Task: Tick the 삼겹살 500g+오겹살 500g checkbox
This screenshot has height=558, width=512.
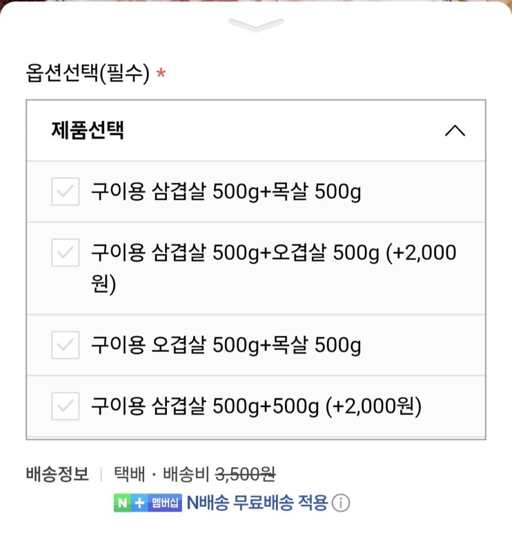Action: click(65, 252)
